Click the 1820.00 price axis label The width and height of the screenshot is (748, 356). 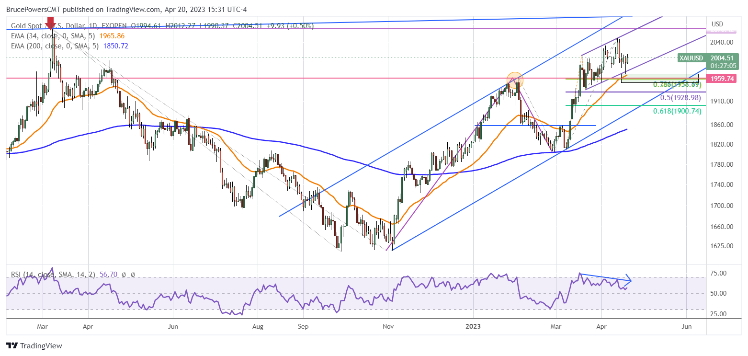coord(722,144)
